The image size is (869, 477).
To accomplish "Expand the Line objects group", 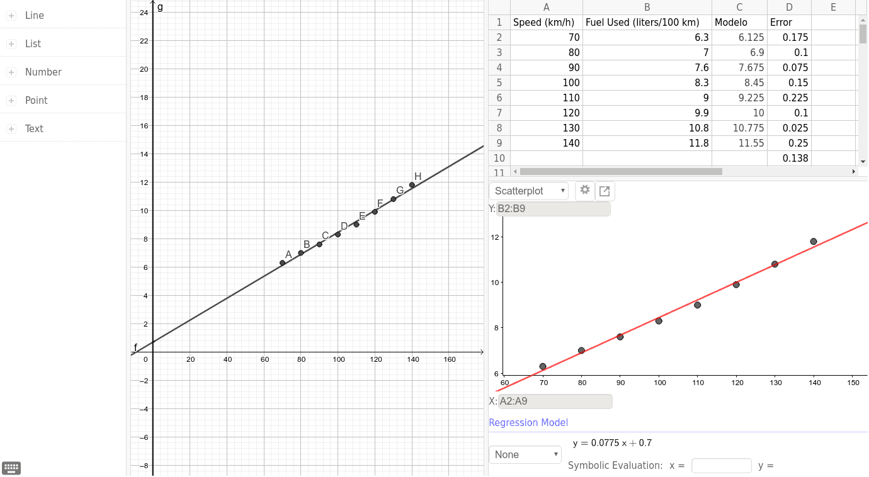I will point(11,16).
